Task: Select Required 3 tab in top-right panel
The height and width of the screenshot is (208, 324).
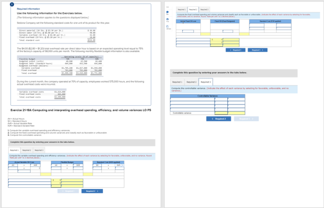Action: [204, 9]
